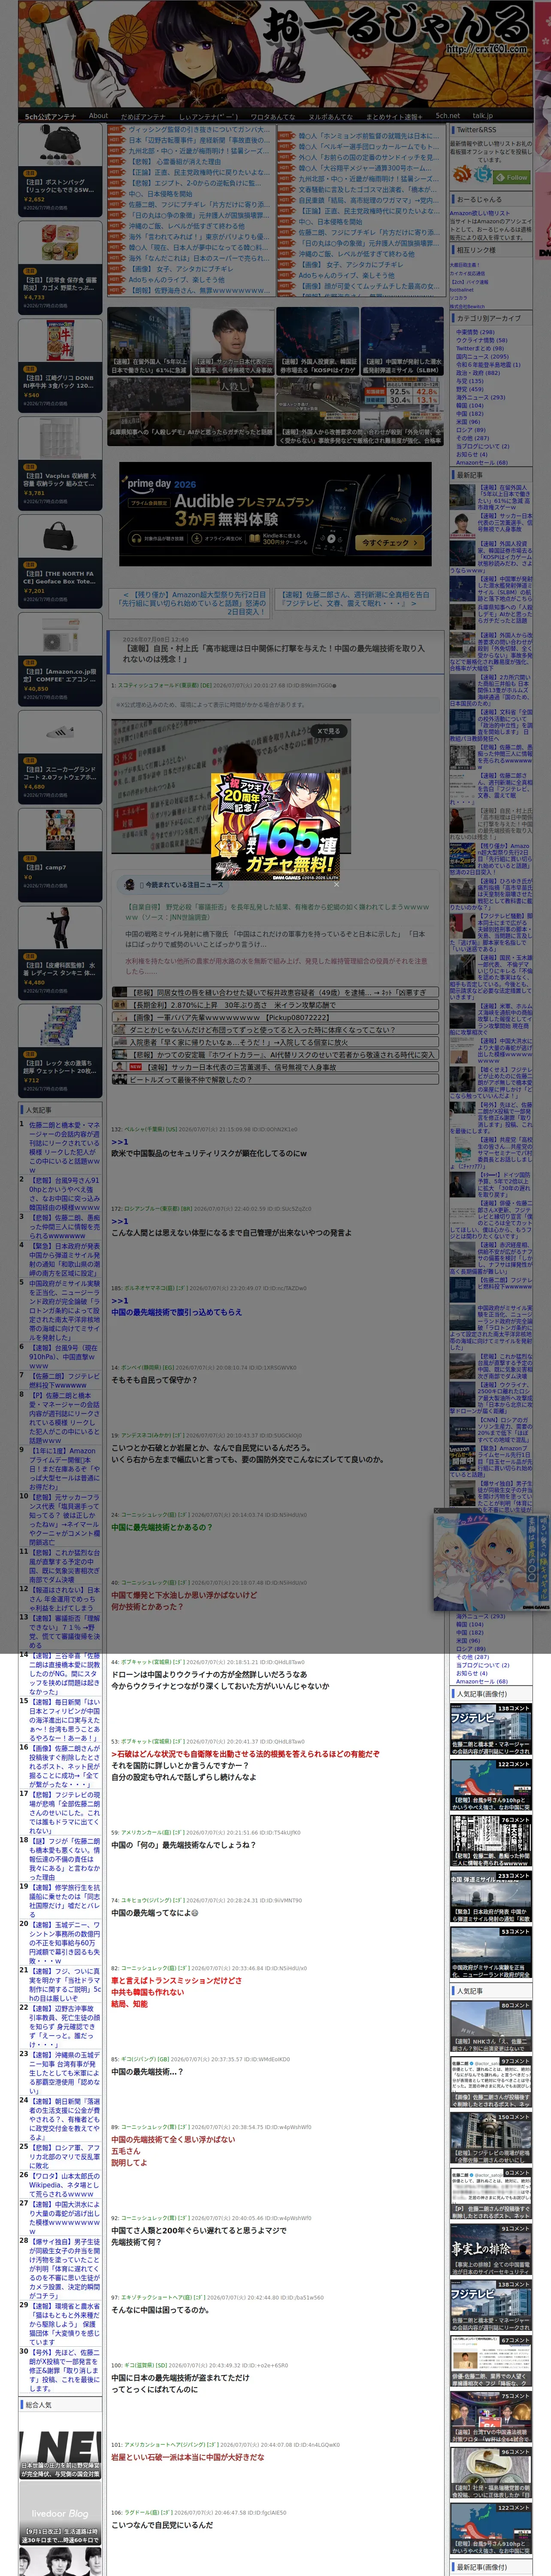The image size is (551, 2576).
Task: Open the 中東情勢 (298) category
Action: tap(475, 332)
